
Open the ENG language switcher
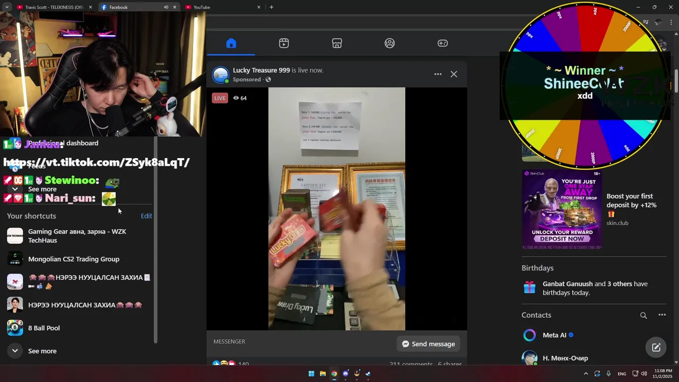(x=622, y=374)
